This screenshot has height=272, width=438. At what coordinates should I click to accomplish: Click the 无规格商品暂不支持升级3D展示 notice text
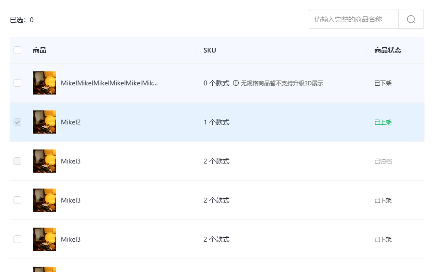pos(282,83)
